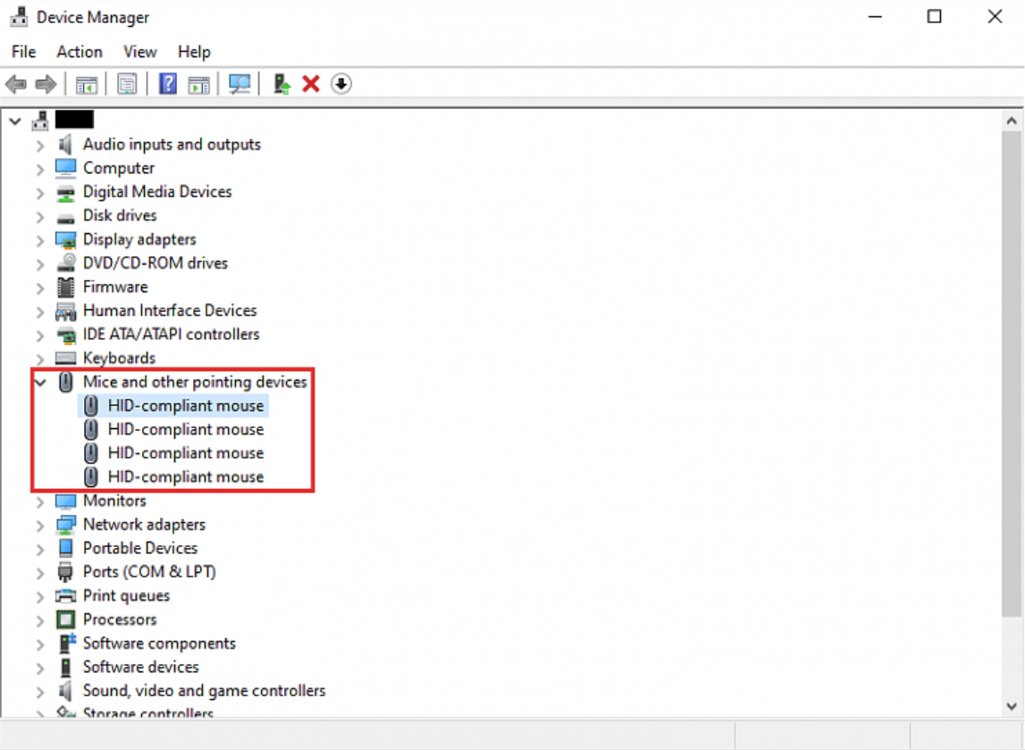Open the Help menu

(194, 52)
